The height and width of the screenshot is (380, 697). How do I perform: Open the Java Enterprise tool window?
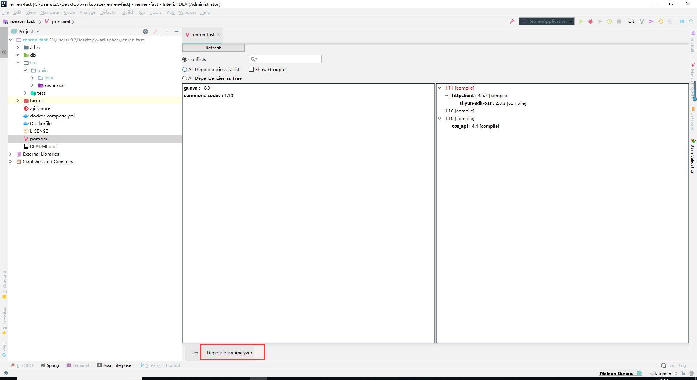[x=114, y=365]
